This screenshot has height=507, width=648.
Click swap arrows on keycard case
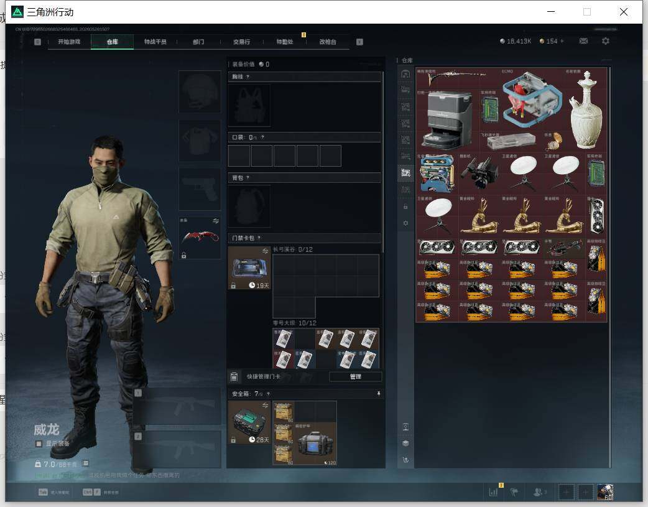(x=266, y=251)
